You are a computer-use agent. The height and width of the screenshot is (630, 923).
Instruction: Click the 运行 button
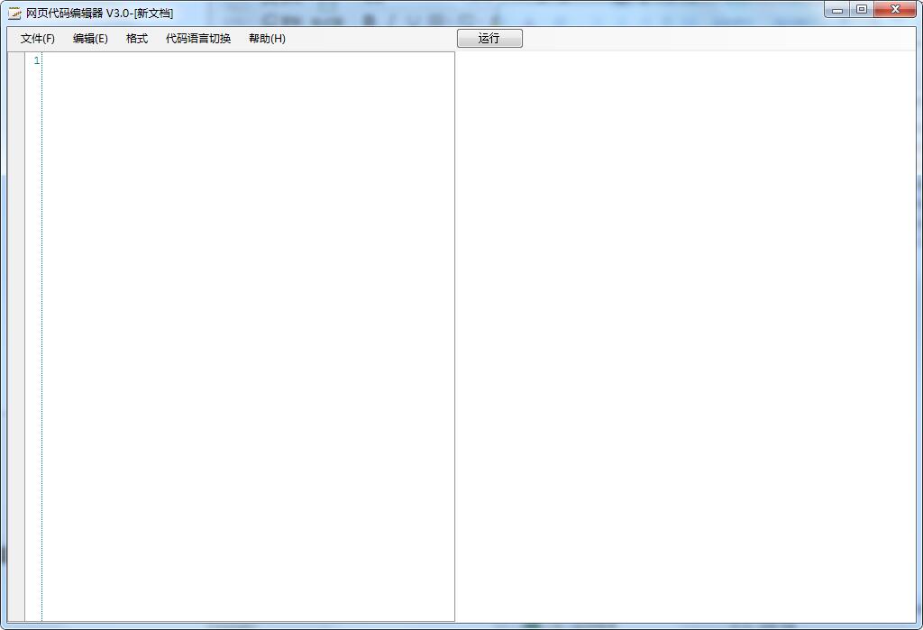(489, 38)
